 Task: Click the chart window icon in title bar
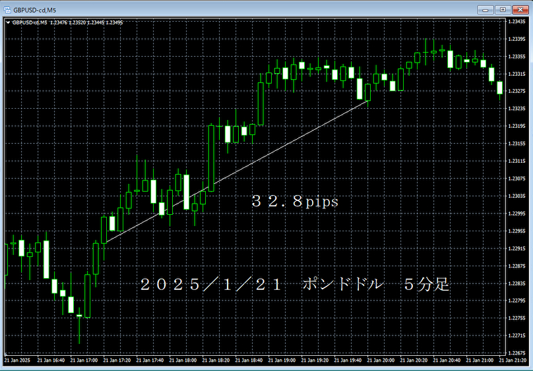click(7, 10)
